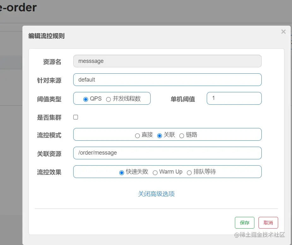The height and width of the screenshot is (245, 292).
Task: Close the 编辑流控规则 dialog with X
Action: pos(283,32)
